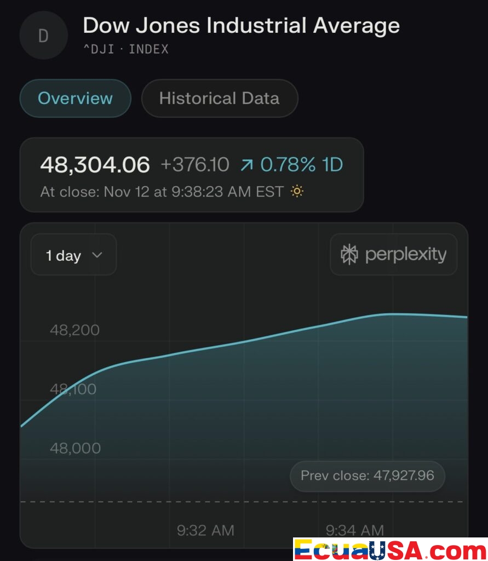Click the 48,200 y-axis label
The height and width of the screenshot is (561, 488).
75,330
